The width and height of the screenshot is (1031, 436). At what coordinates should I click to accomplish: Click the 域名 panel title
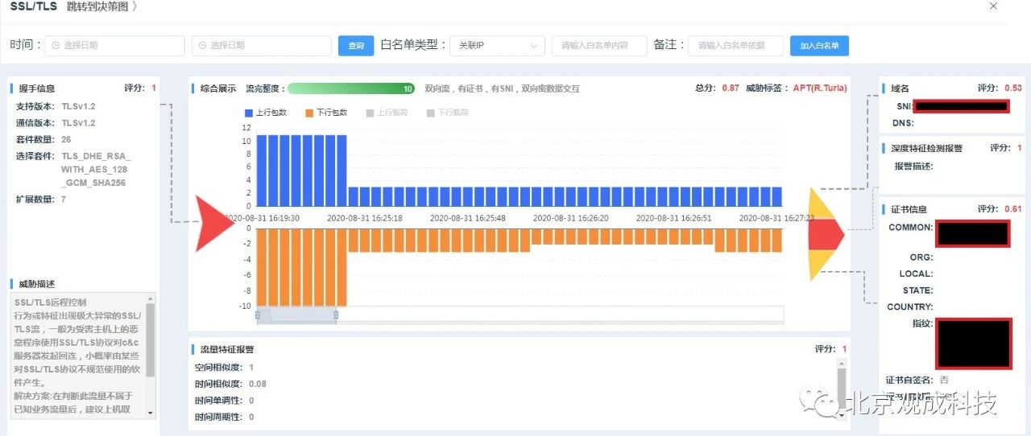tap(900, 88)
